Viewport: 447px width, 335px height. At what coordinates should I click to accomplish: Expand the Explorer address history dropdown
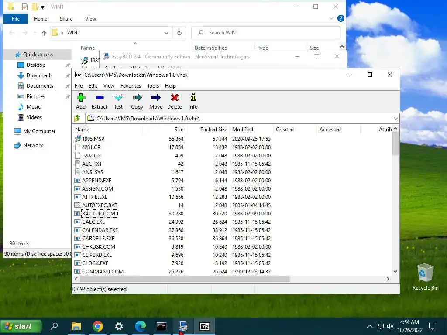pyautogui.click(x=166, y=33)
